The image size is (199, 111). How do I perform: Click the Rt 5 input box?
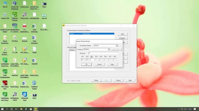click(x=101, y=60)
